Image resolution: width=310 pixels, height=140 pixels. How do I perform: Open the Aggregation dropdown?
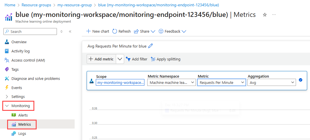271,82
